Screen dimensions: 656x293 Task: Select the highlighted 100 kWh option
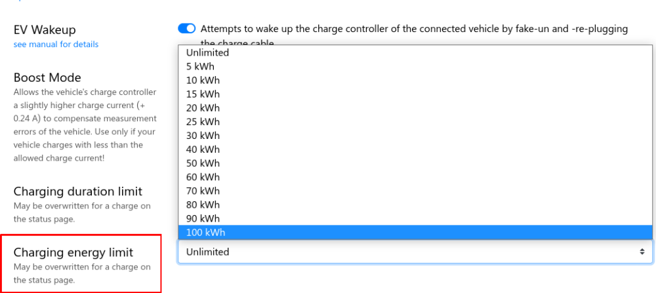205,232
